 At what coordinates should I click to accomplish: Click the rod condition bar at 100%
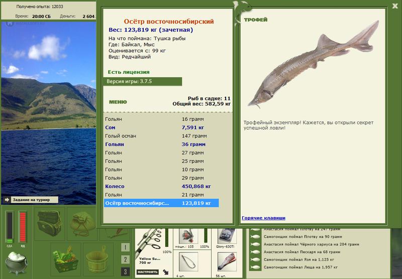click(x=167, y=237)
